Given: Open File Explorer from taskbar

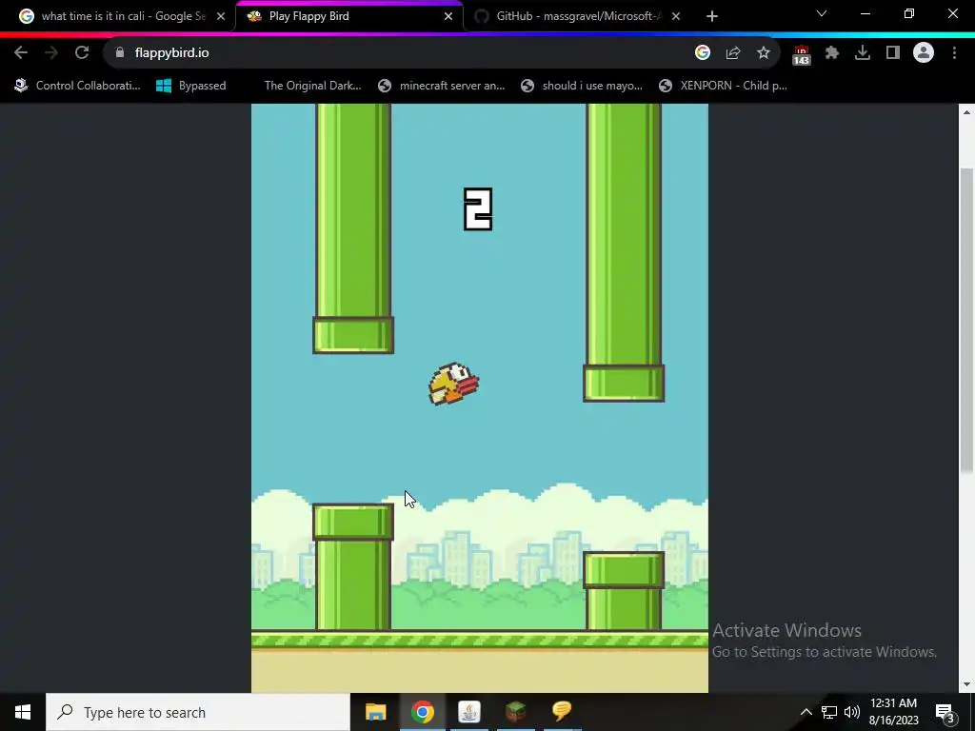Looking at the screenshot, I should (375, 712).
